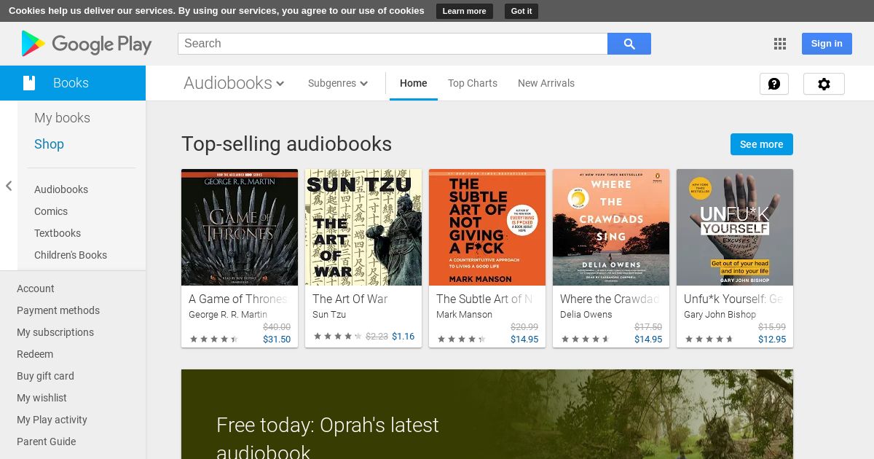Click the star rating on A Game of Thrones

coord(213,339)
